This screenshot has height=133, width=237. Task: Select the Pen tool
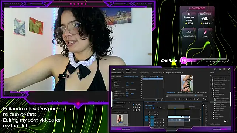(x=140, y=107)
